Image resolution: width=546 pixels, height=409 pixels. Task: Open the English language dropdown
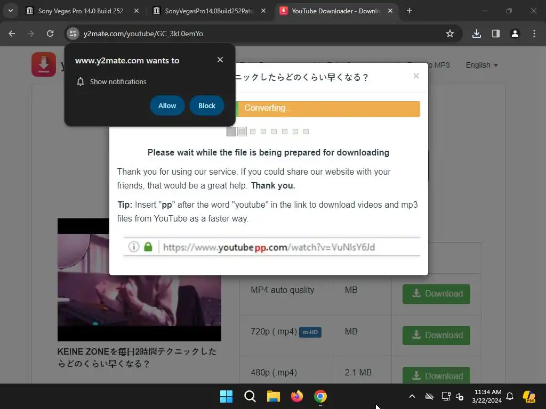[x=481, y=66]
